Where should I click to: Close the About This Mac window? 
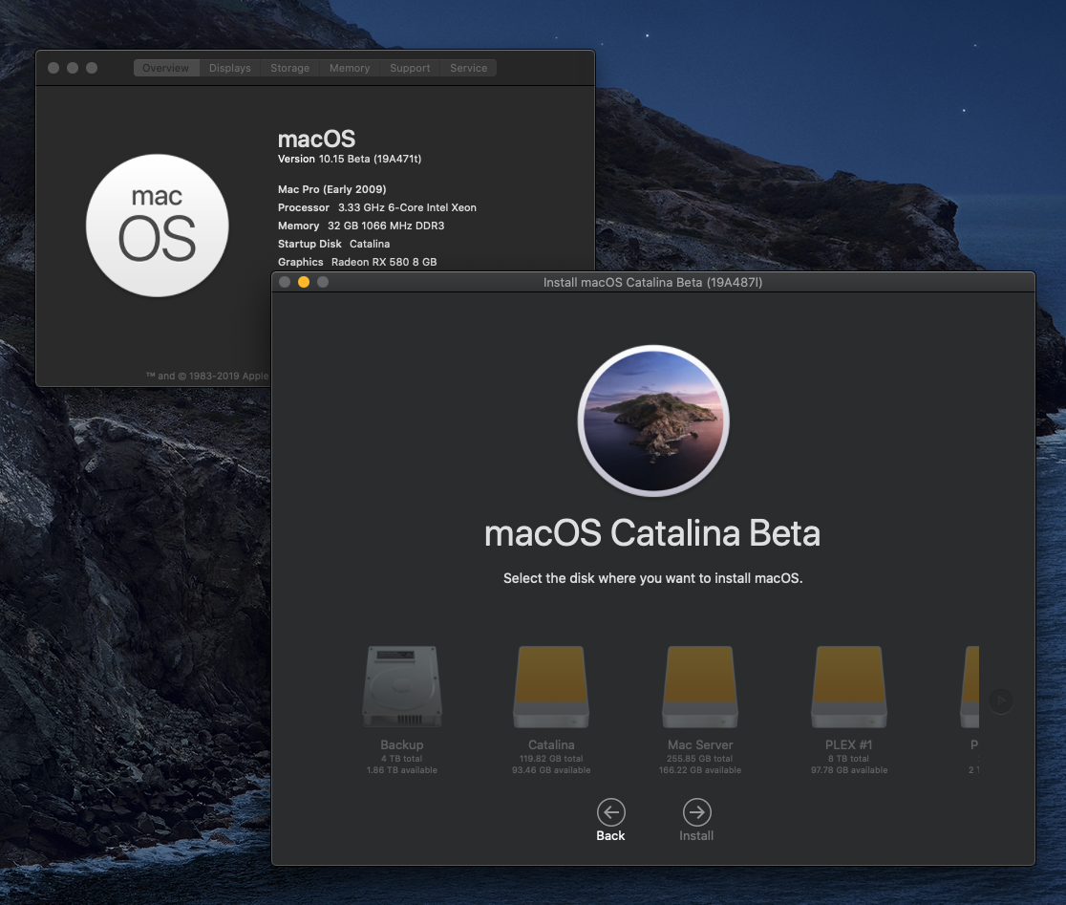[53, 68]
